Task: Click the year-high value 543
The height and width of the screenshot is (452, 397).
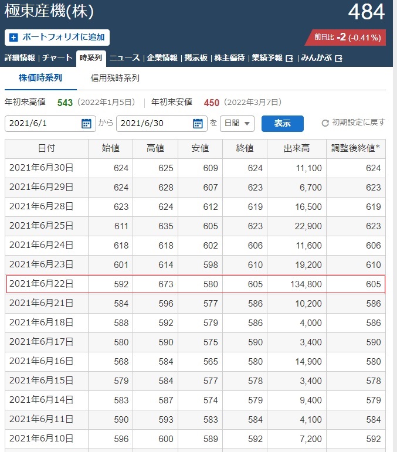Action: 65,103
